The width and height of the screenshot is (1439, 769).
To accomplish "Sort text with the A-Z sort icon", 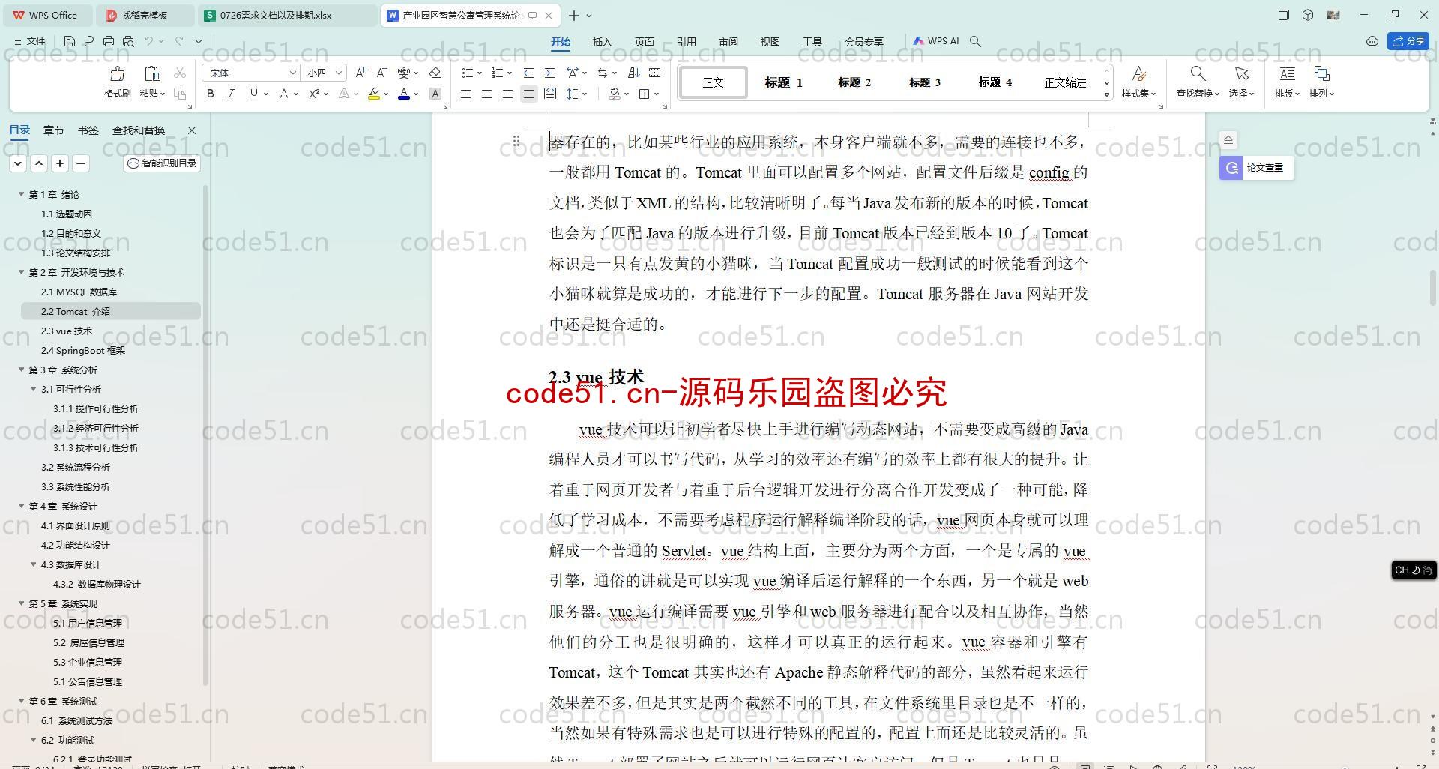I will click(x=633, y=73).
